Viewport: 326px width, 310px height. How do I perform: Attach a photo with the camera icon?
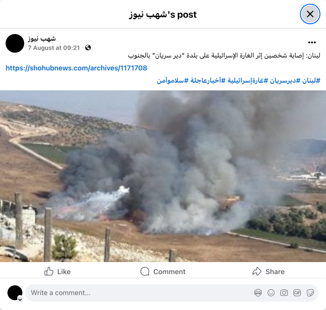click(284, 293)
